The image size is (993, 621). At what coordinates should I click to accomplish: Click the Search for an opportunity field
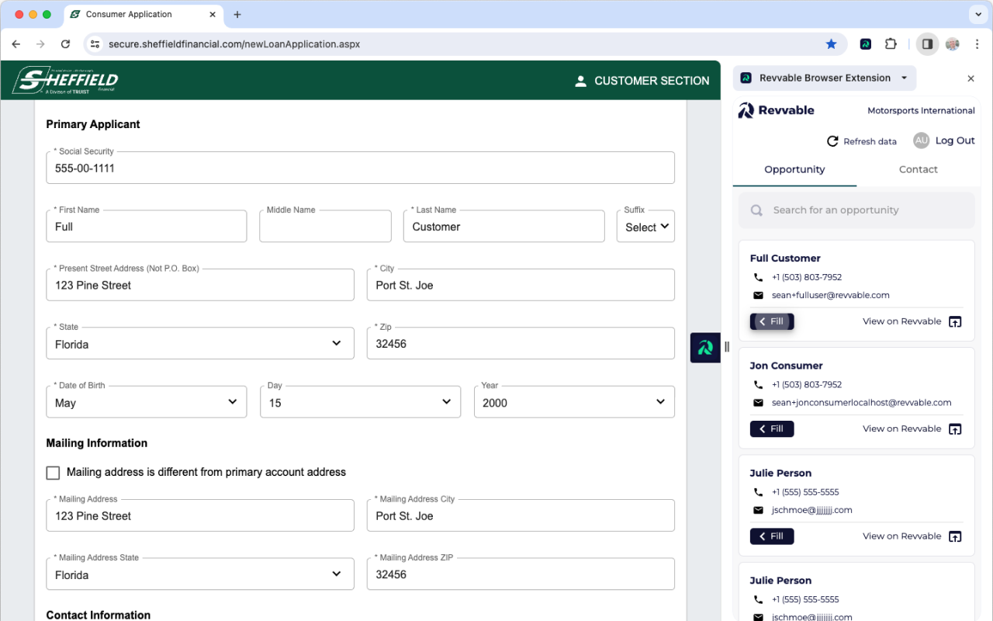click(x=856, y=210)
